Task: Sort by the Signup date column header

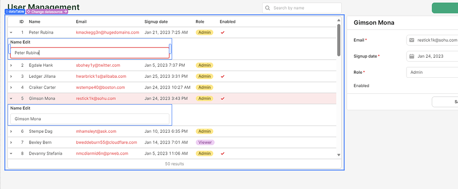Action: (x=156, y=21)
